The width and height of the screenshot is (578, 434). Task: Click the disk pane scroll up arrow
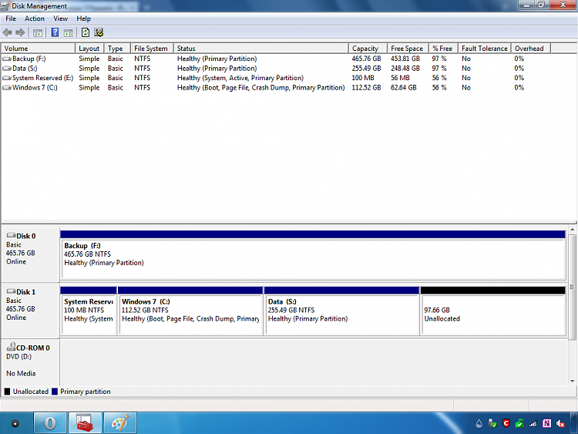tap(573, 230)
